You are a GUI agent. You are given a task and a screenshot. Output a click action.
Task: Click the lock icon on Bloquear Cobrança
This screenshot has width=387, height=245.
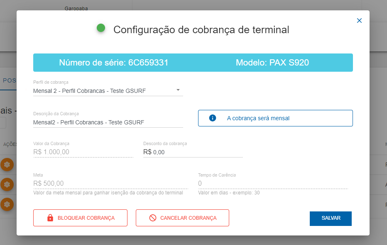(x=50, y=218)
